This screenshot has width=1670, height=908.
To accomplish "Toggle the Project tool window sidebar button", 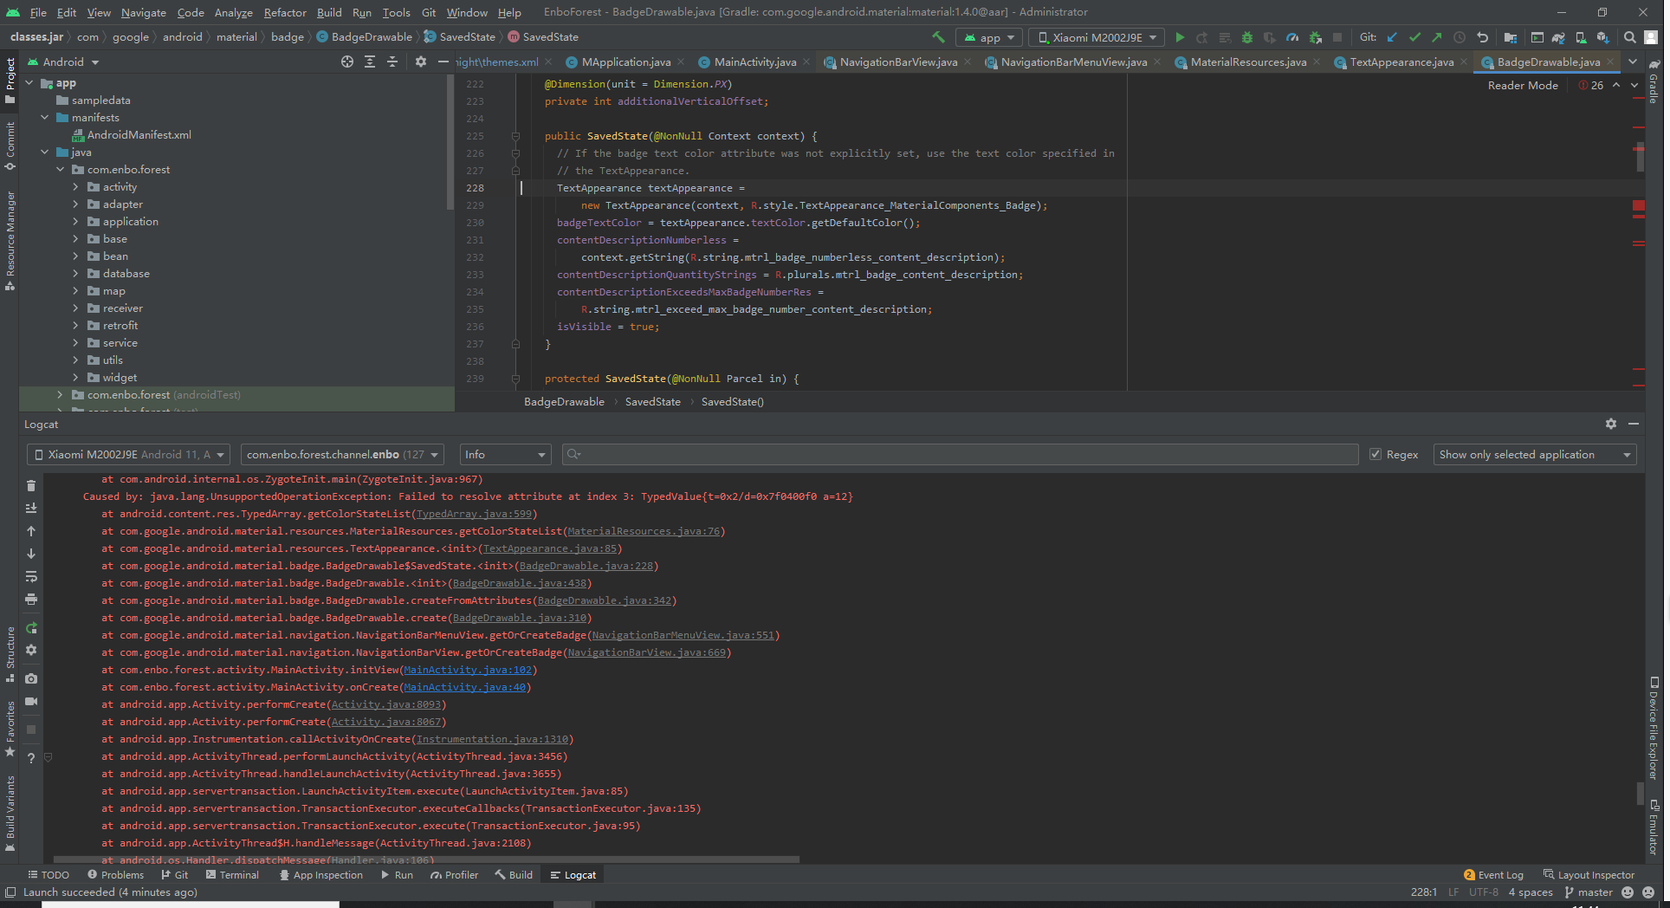I will click(10, 80).
